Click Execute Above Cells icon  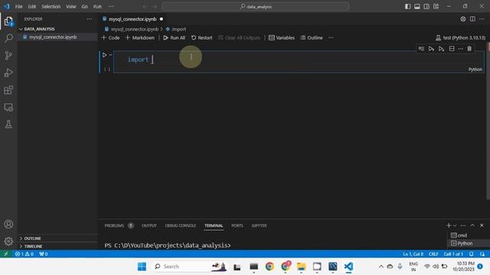(x=431, y=49)
